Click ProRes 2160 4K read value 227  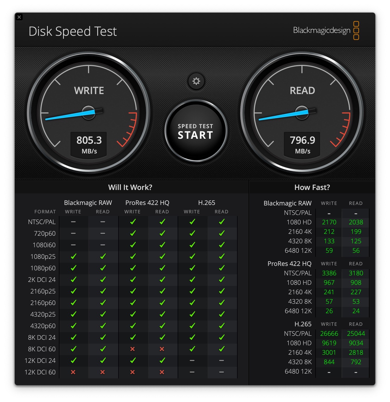pyautogui.click(x=356, y=292)
